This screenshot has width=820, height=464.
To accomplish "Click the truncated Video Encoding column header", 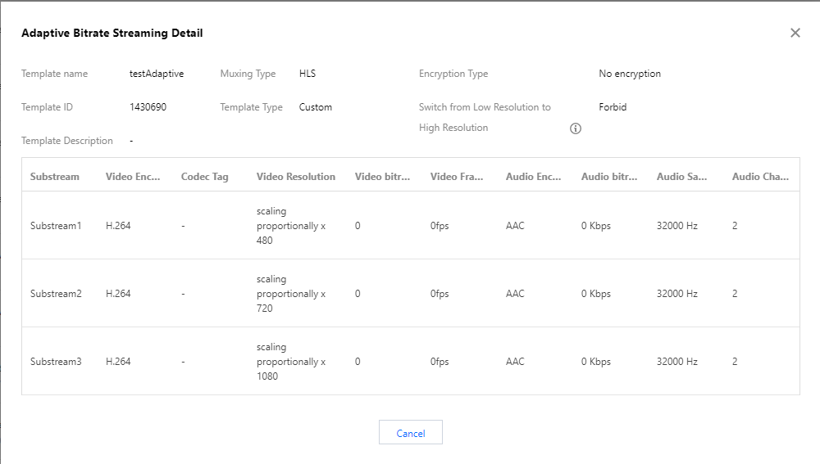I will point(133,177).
